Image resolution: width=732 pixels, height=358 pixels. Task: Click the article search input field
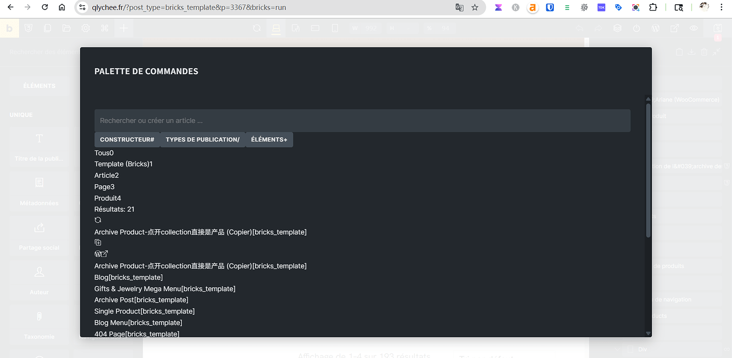pyautogui.click(x=362, y=120)
